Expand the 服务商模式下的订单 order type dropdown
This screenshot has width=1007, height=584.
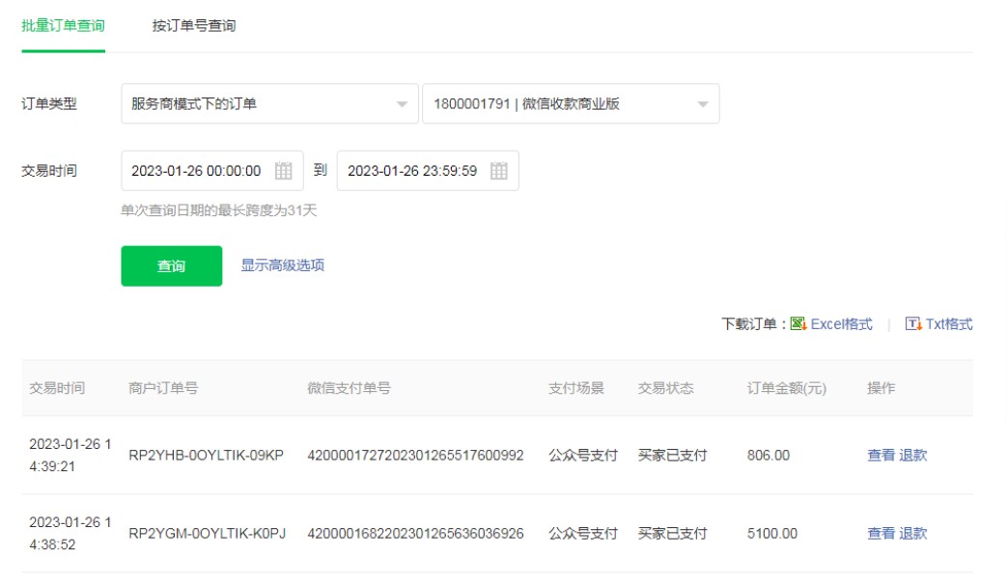(402, 104)
